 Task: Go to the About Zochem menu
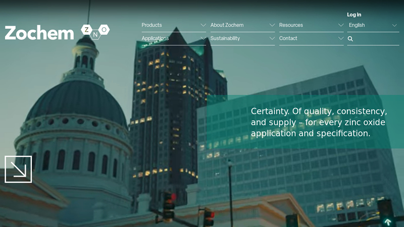pyautogui.click(x=227, y=25)
